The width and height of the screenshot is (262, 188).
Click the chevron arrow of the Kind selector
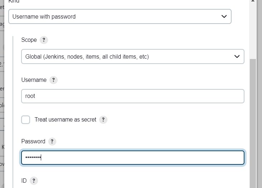click(x=224, y=16)
